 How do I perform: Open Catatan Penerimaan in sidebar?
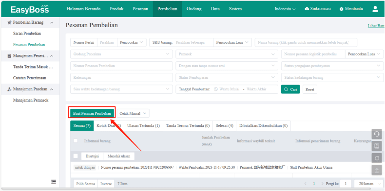click(x=29, y=78)
